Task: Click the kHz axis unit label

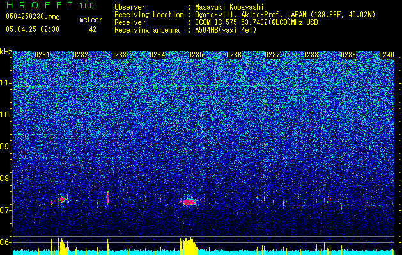Action: click(x=6, y=52)
